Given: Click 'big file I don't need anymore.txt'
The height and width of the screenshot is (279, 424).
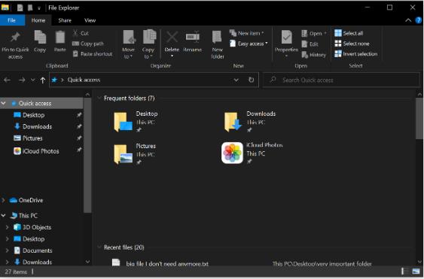Looking at the screenshot, I should (x=167, y=264).
